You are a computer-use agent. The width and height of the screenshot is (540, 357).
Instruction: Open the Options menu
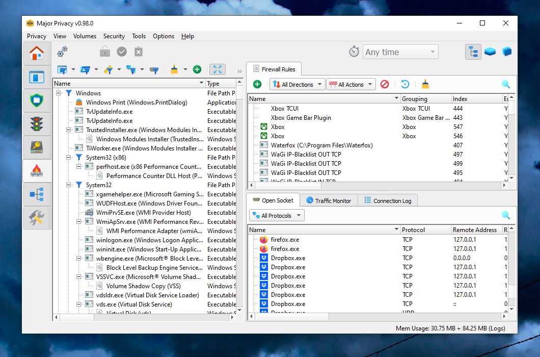(x=164, y=36)
